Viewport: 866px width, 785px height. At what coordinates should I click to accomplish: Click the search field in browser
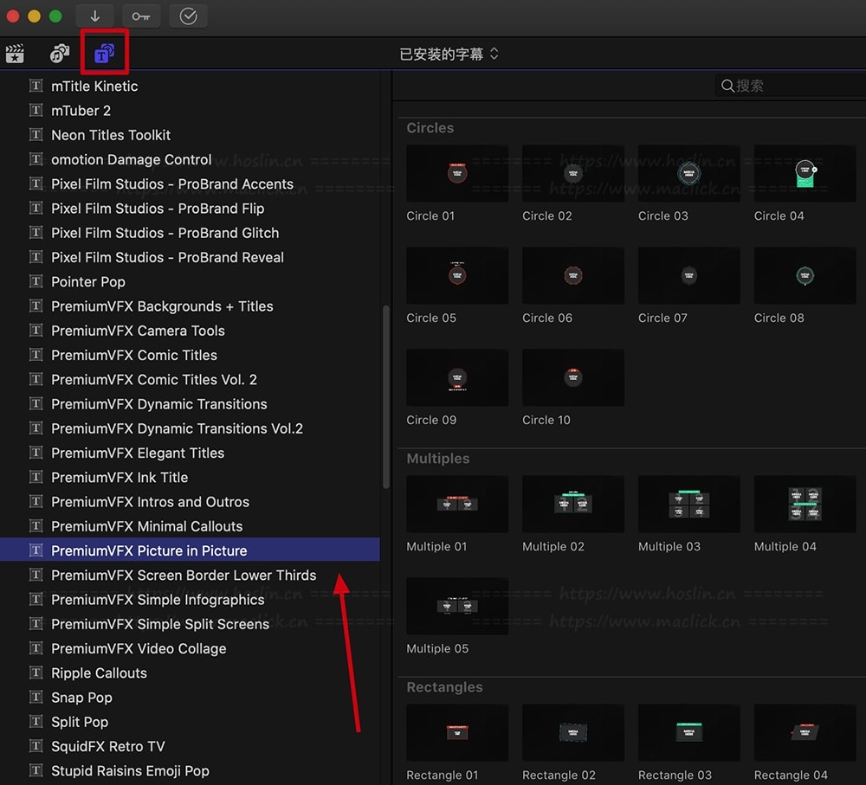791,86
